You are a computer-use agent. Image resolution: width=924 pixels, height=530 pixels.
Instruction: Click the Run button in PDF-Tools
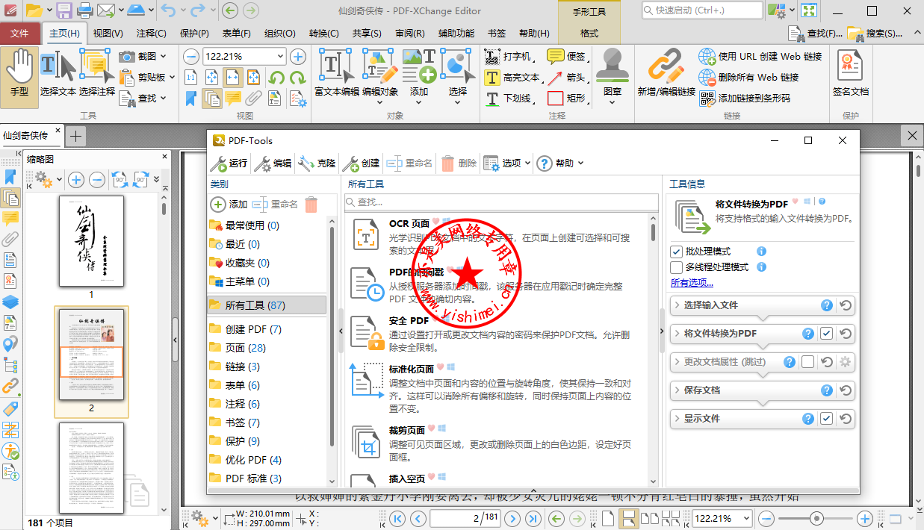point(229,163)
